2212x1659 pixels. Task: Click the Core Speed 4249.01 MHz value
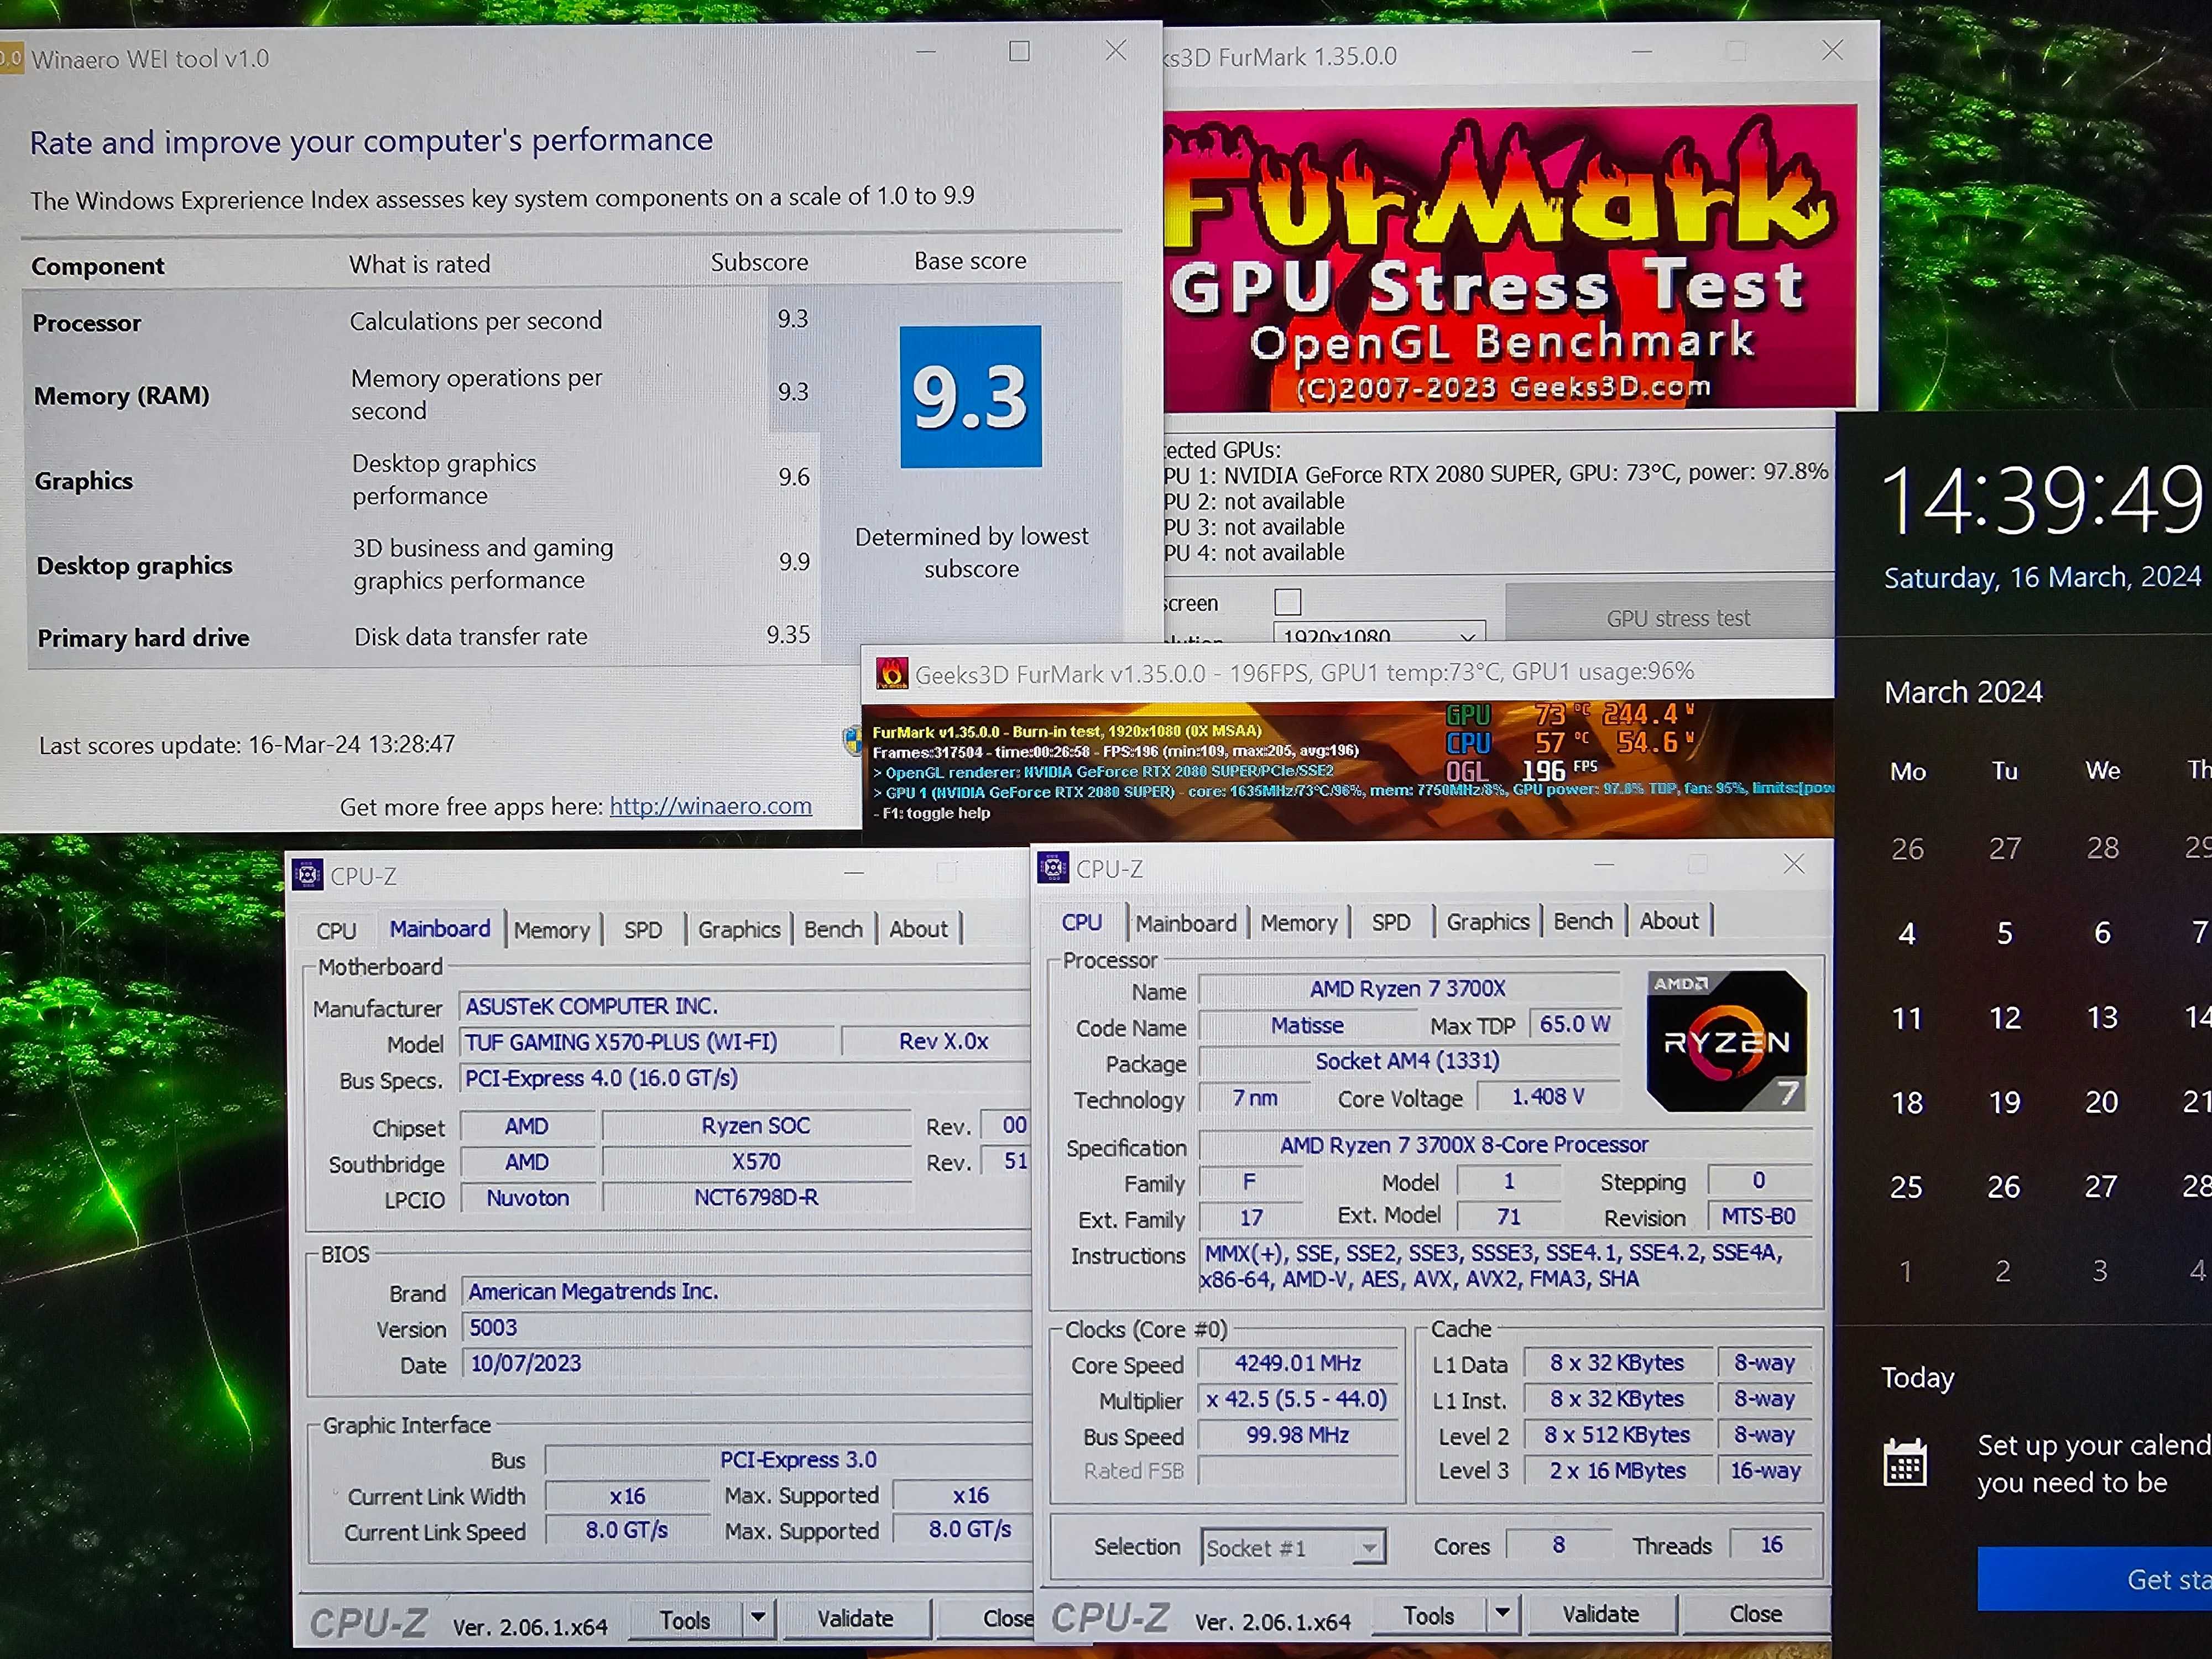tap(1298, 1363)
